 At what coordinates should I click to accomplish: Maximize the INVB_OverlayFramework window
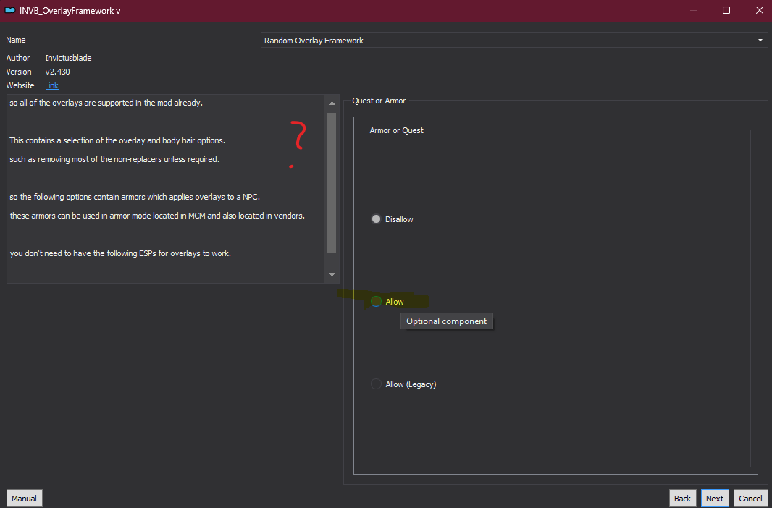pyautogui.click(x=726, y=10)
